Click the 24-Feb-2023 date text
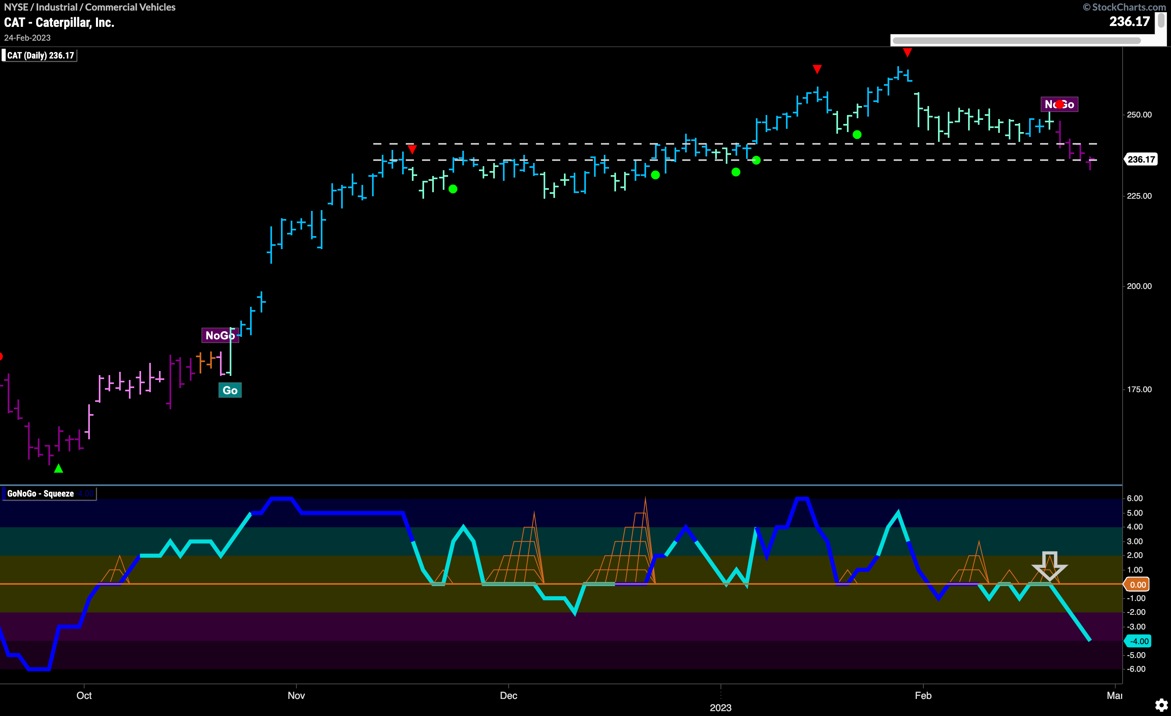 (28, 38)
